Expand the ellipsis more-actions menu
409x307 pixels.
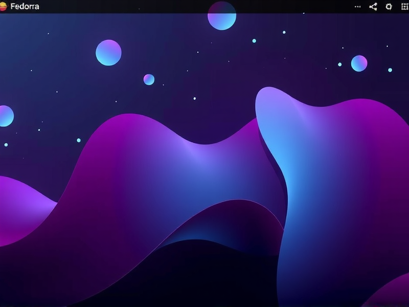pyautogui.click(x=358, y=6)
